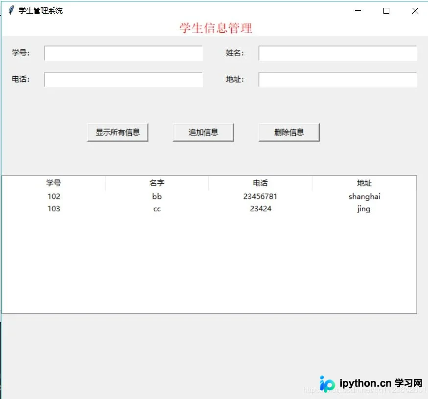Screen dimensions: 428x399
Task: Close the 学生管理系统 window
Action: click(415, 11)
